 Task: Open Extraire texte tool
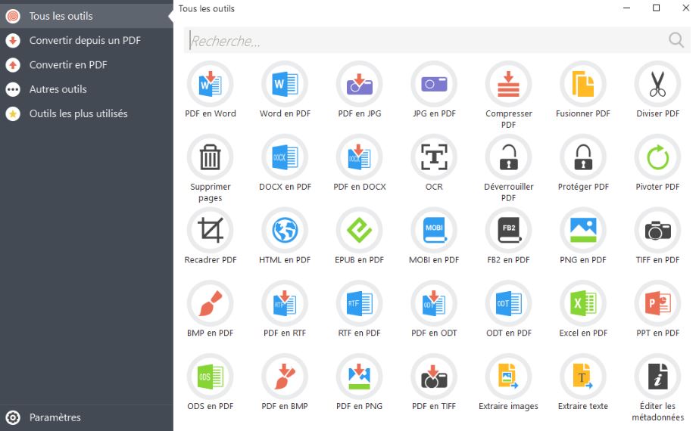pos(583,377)
